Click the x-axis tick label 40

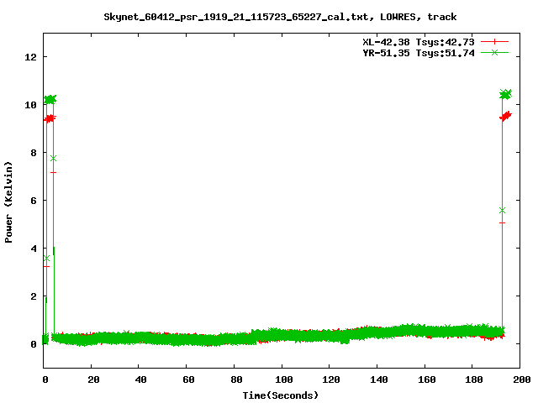[x=140, y=379]
